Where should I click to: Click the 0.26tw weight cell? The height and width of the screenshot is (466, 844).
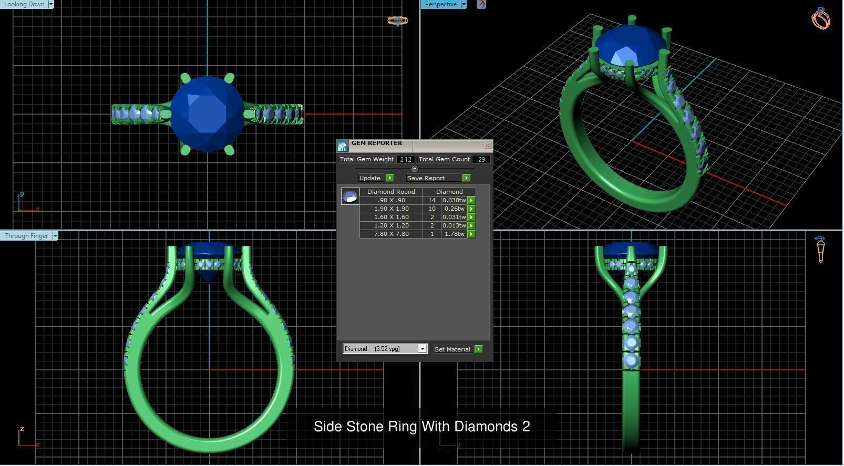tap(455, 209)
